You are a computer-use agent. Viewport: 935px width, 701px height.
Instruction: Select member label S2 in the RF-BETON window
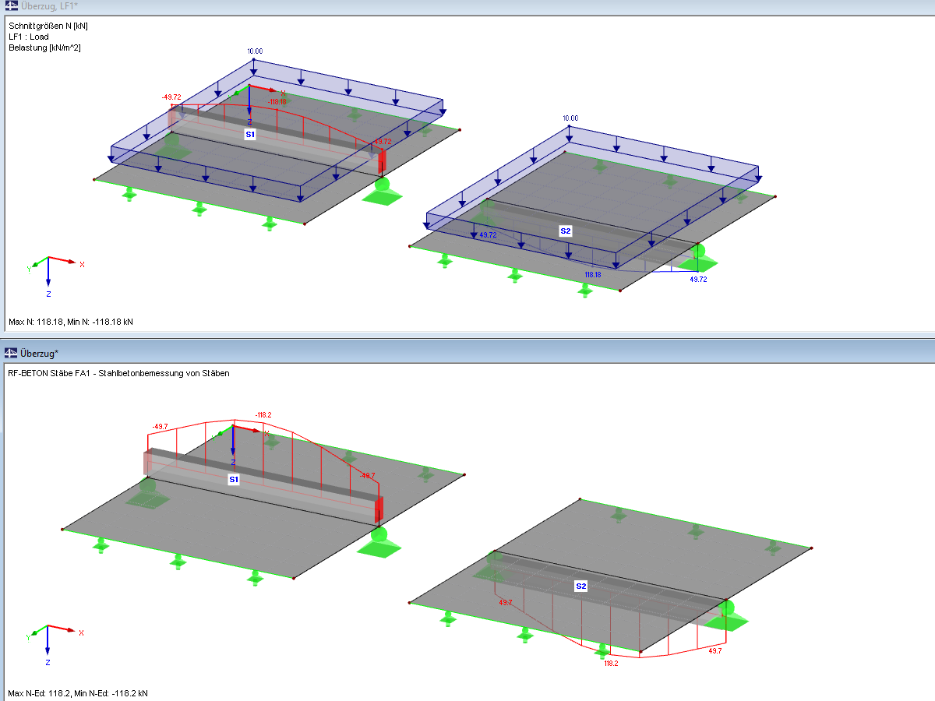click(581, 586)
